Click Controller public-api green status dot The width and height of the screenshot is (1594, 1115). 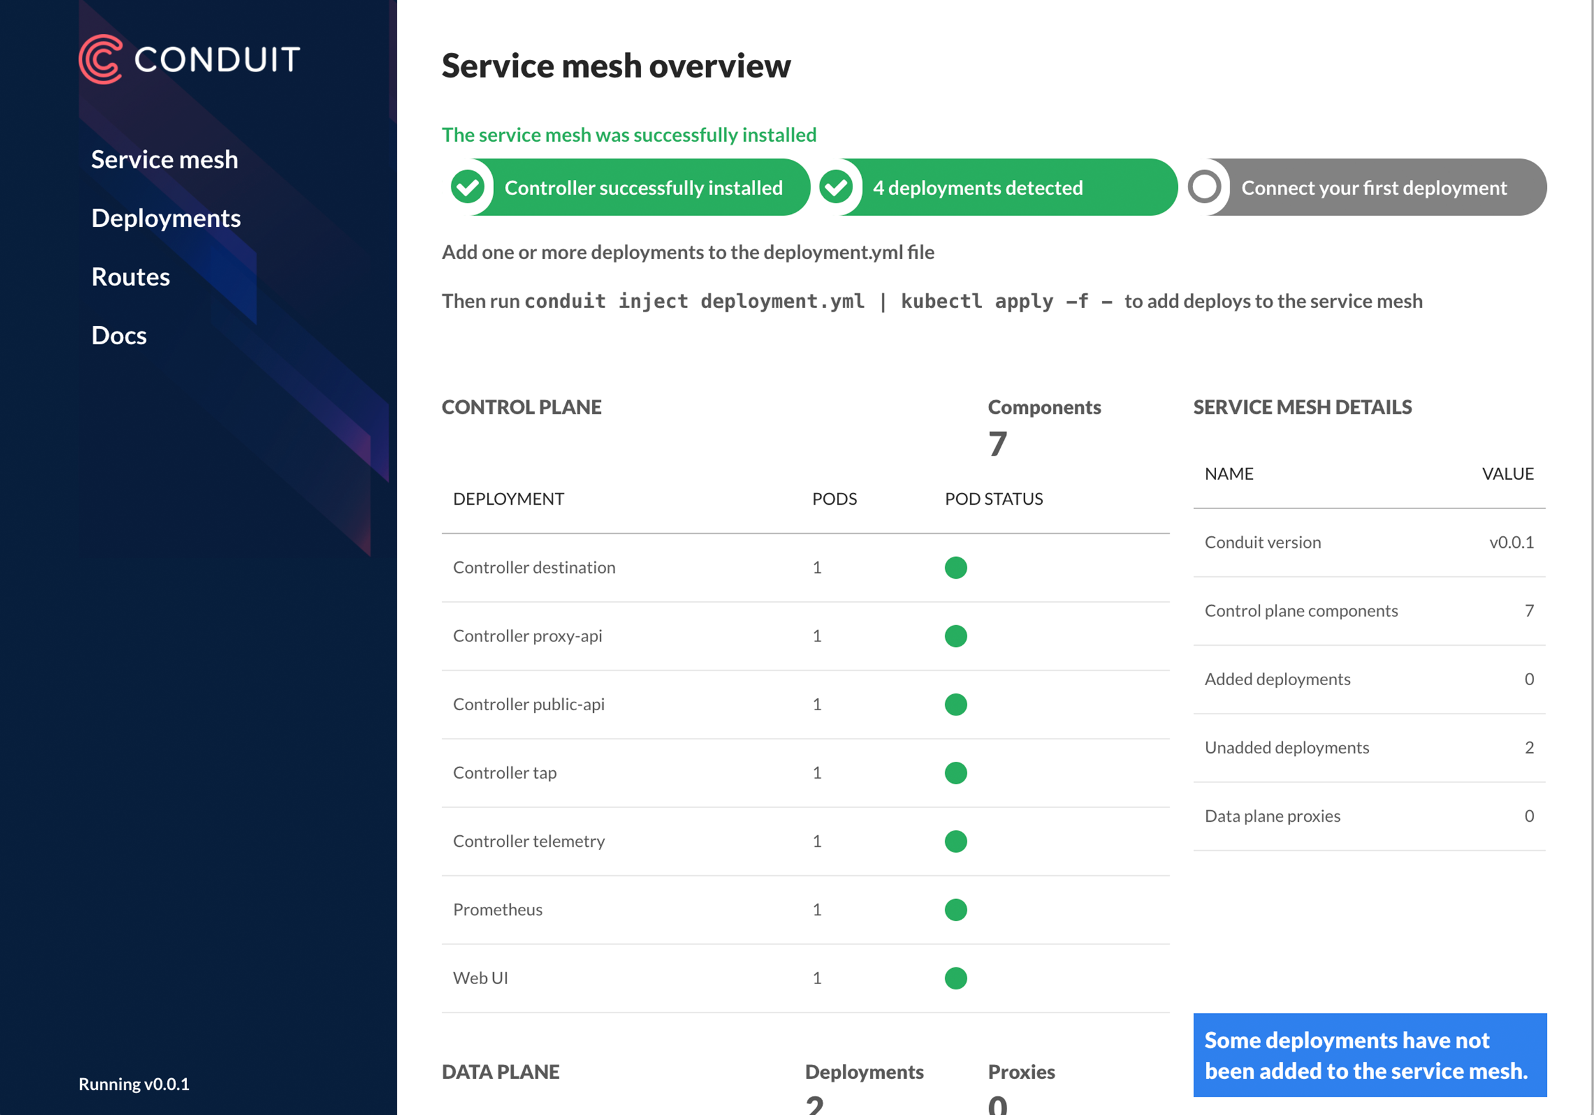click(955, 704)
